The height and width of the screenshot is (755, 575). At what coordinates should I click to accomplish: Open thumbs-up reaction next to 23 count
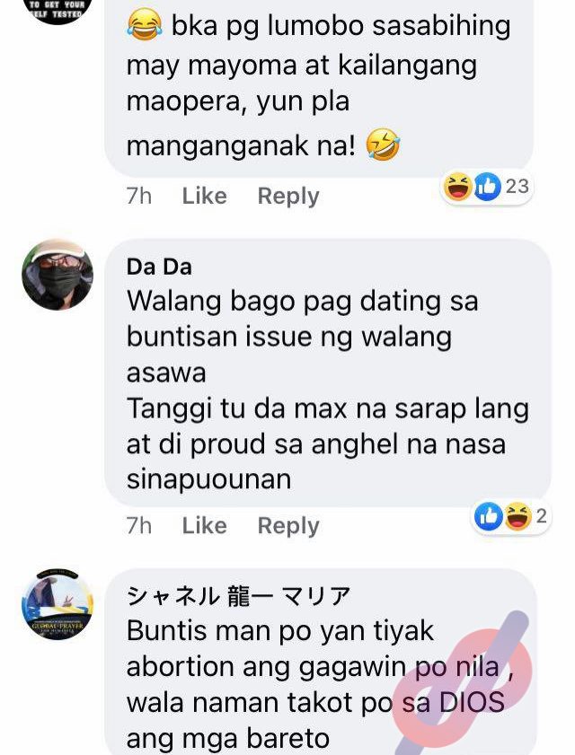click(x=487, y=187)
